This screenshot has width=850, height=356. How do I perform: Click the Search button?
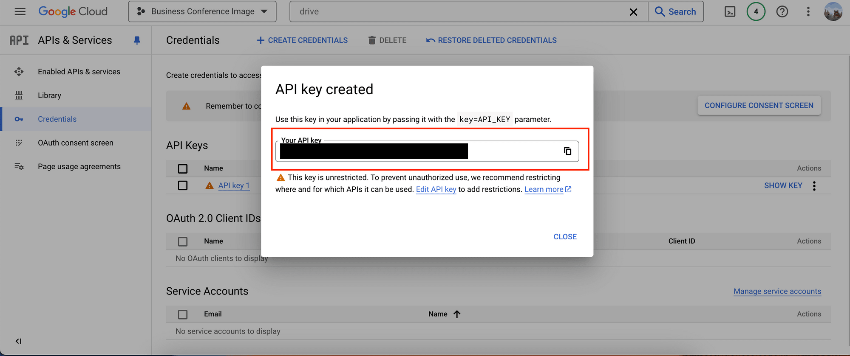pos(676,11)
